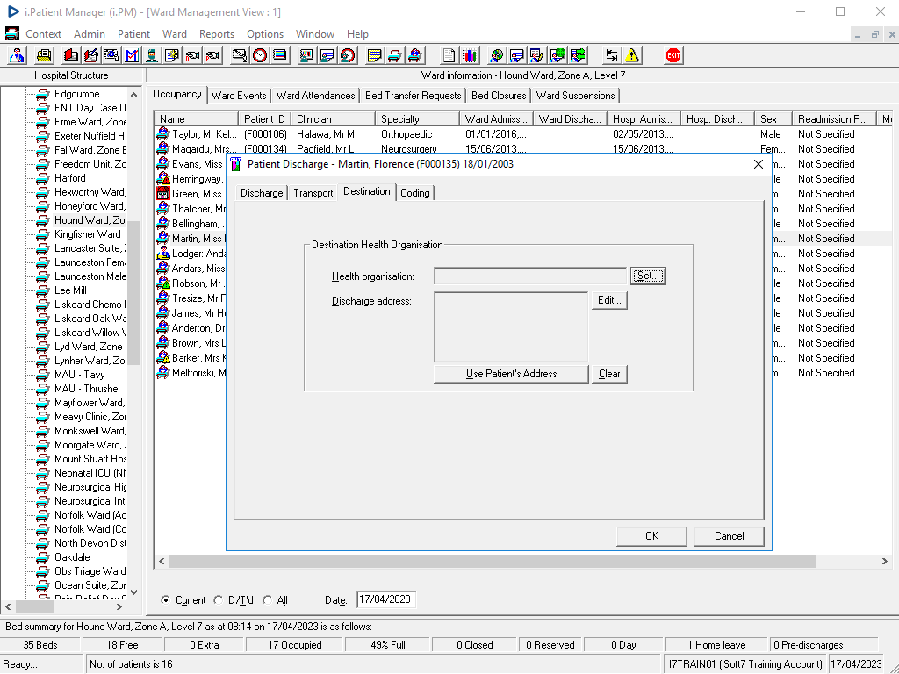The image size is (899, 674).
Task: Select the All radio button
Action: pos(267,600)
